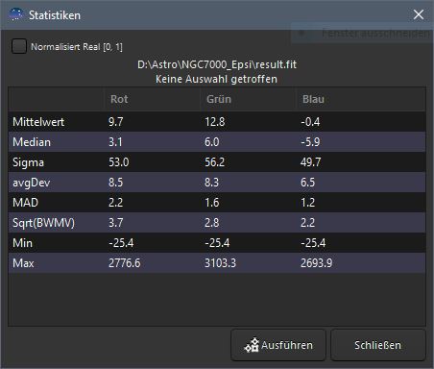Click the Rot Sqrt(BWMV) value 3.7
434x369 pixels.
115,223
